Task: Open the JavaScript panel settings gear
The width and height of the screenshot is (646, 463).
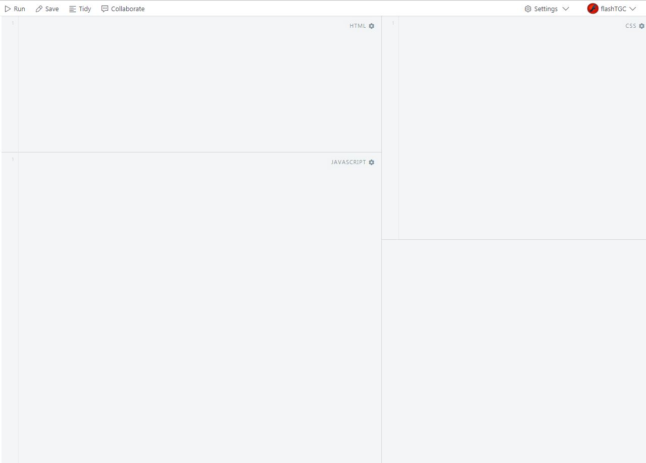Action: 371,162
